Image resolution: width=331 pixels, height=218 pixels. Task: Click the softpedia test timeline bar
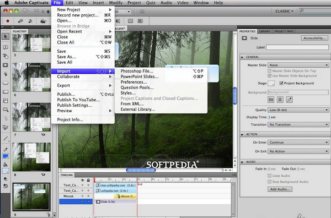click(115, 191)
